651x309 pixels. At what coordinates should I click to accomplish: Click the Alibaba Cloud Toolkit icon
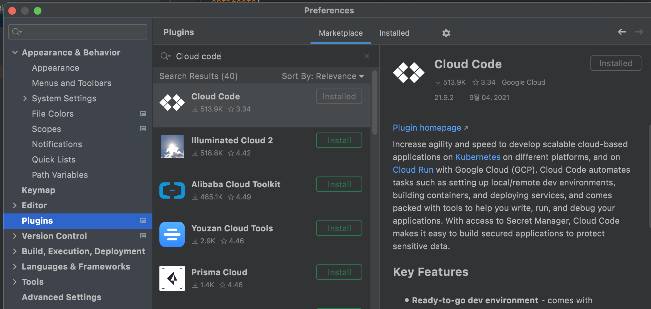point(172,190)
